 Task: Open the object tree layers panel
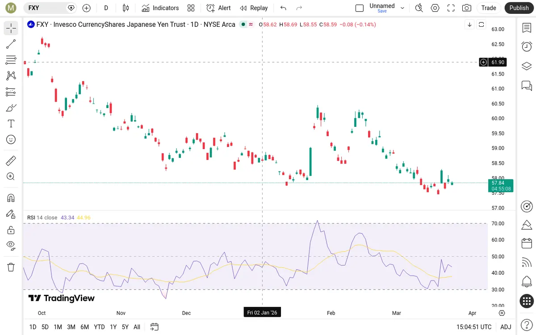[527, 66]
